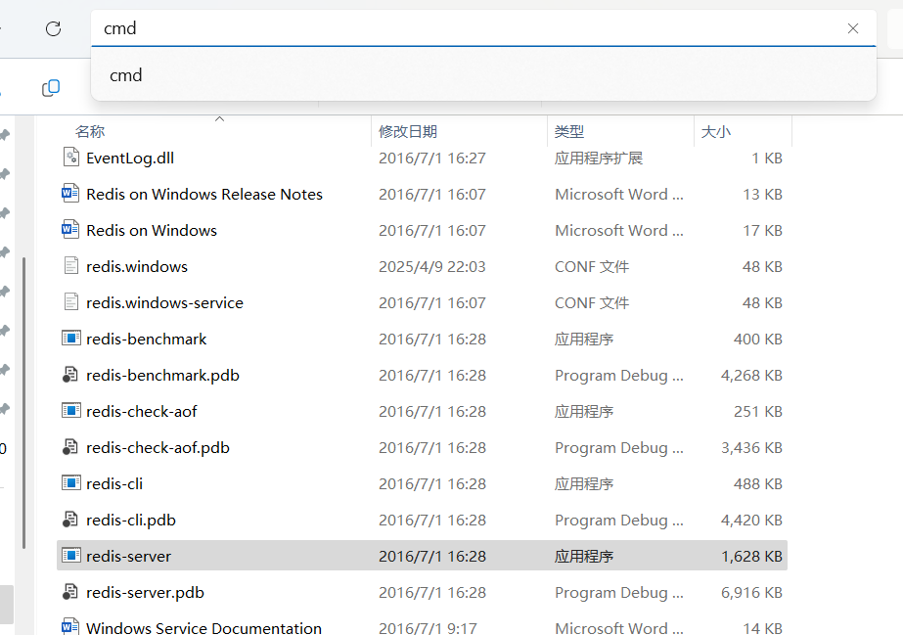Click the Word icon of Redis on Windows

(x=70, y=230)
